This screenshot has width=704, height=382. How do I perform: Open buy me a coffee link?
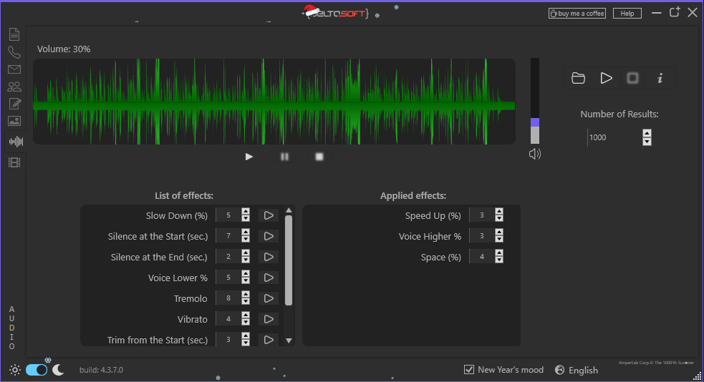[x=577, y=14]
